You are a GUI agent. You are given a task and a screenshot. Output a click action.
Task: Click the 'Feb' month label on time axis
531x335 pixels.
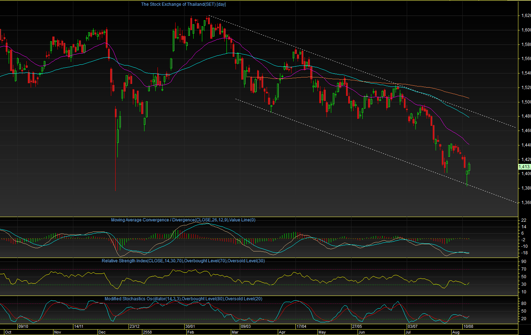tap(190, 332)
